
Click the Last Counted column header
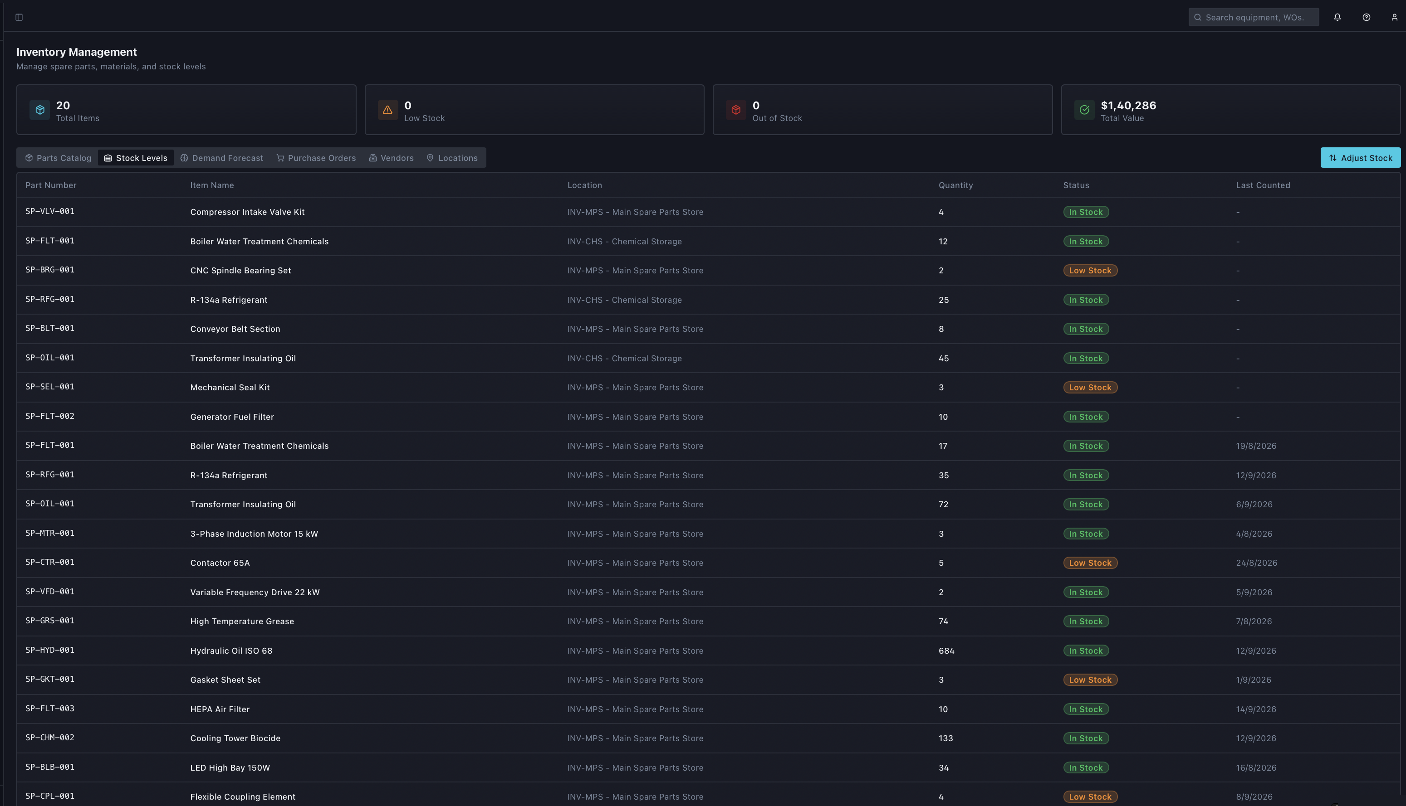coord(1263,185)
